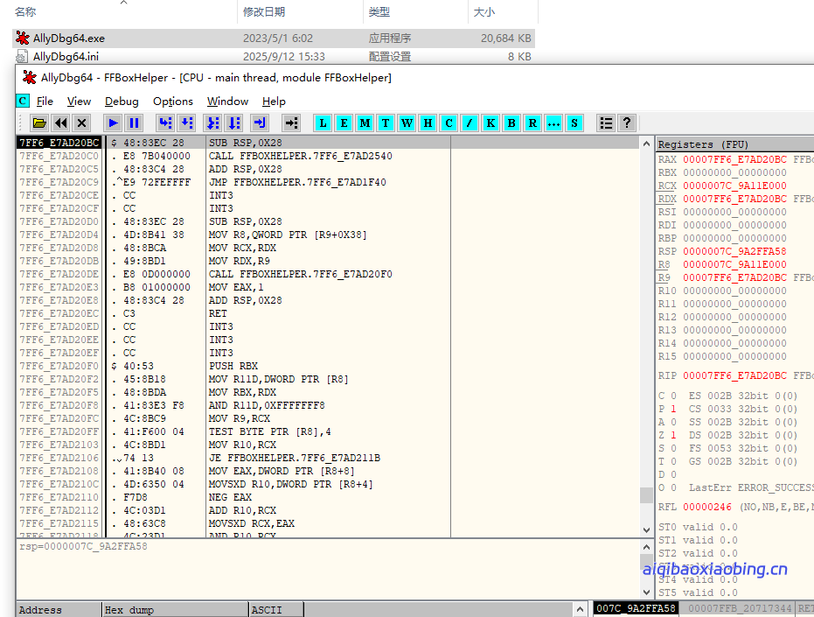Image resolution: width=814 pixels, height=617 pixels.
Task: Click the Execute till return icon
Action: [260, 123]
